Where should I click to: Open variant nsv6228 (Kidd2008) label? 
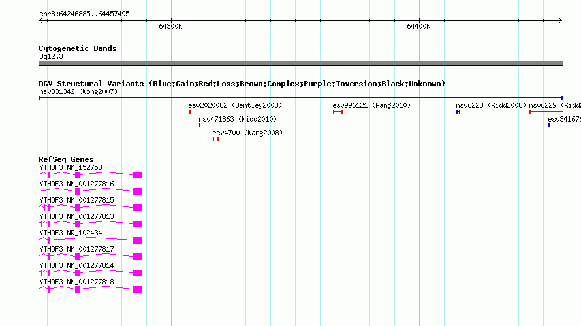point(491,105)
